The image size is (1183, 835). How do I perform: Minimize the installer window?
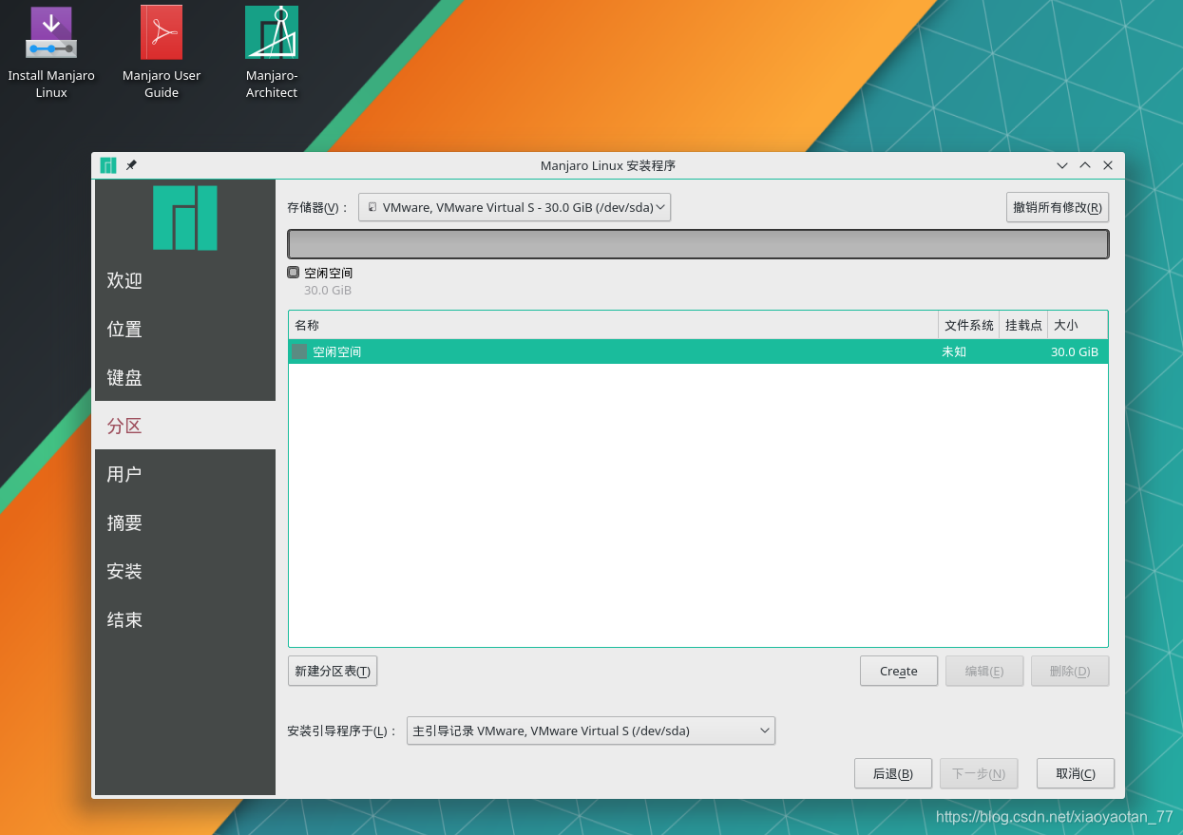coord(1062,165)
